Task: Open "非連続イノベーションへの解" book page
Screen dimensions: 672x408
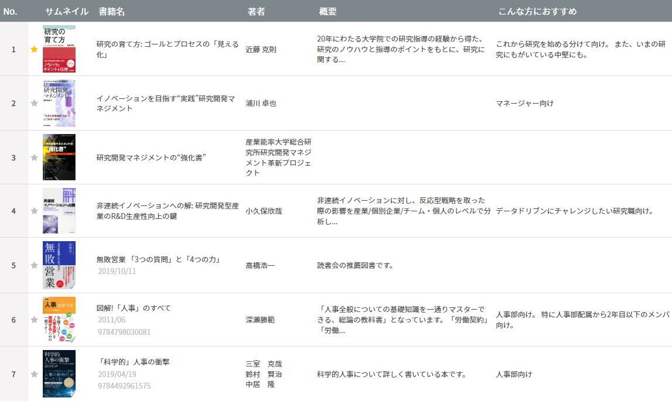Action: [166, 207]
